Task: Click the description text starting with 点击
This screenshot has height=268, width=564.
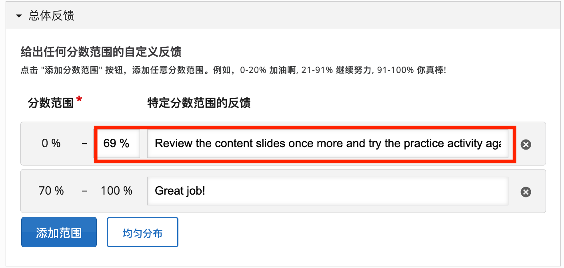Action: click(233, 71)
